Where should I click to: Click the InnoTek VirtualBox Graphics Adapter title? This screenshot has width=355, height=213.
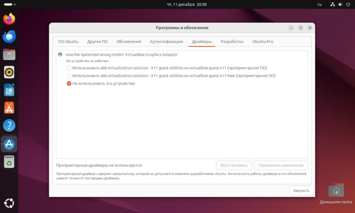[122, 54]
